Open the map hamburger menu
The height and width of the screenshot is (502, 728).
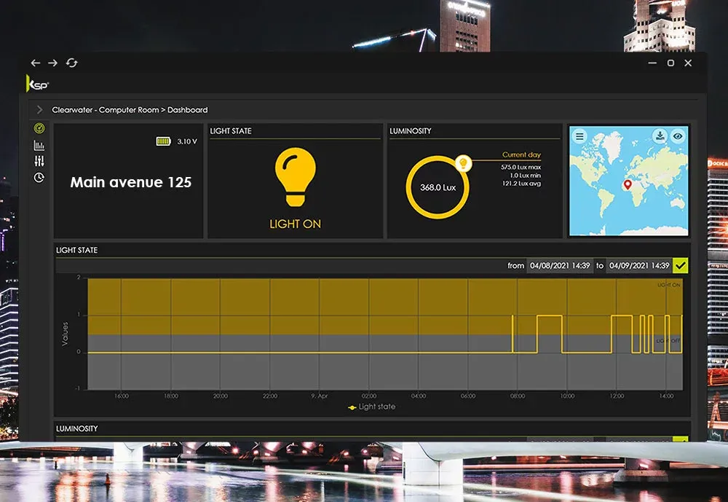pos(579,136)
